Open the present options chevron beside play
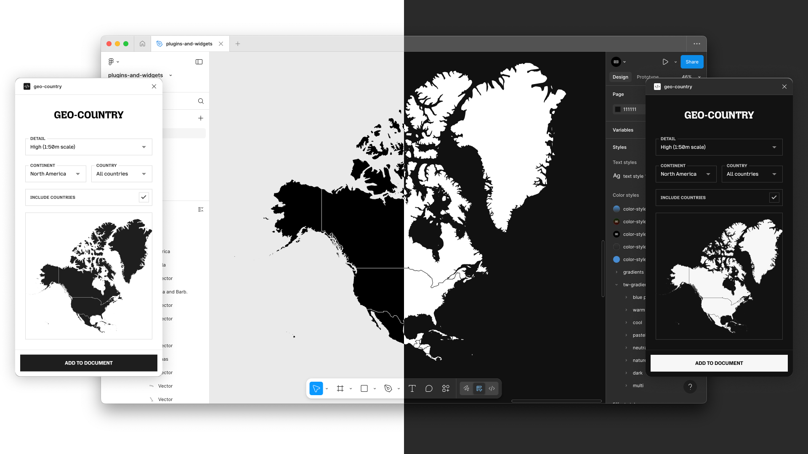This screenshot has width=808, height=454. click(x=675, y=62)
